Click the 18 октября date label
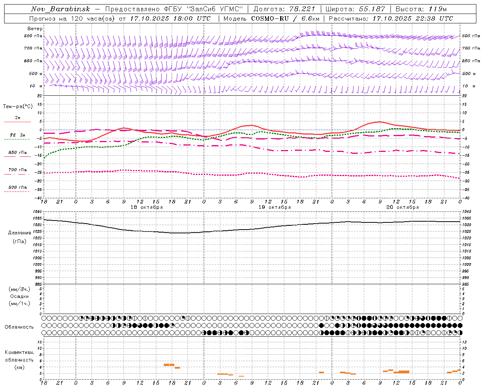This screenshot has width=482, height=386. (x=146, y=207)
